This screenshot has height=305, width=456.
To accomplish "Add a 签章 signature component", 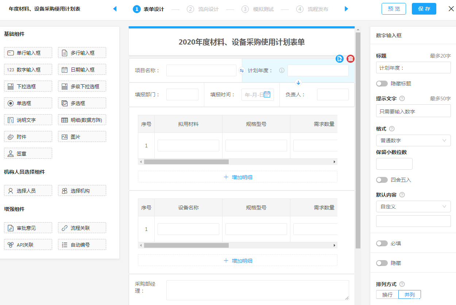I will tap(28, 153).
